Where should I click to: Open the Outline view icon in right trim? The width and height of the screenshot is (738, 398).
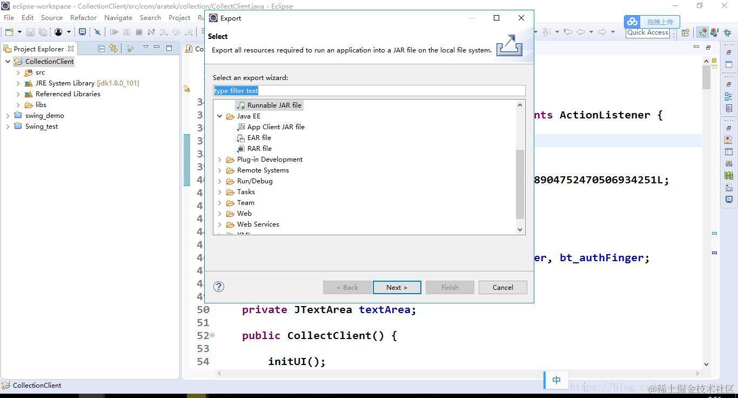pos(729,96)
